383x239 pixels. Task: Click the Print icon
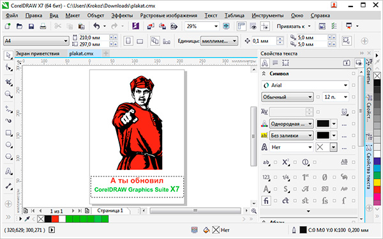43,26
